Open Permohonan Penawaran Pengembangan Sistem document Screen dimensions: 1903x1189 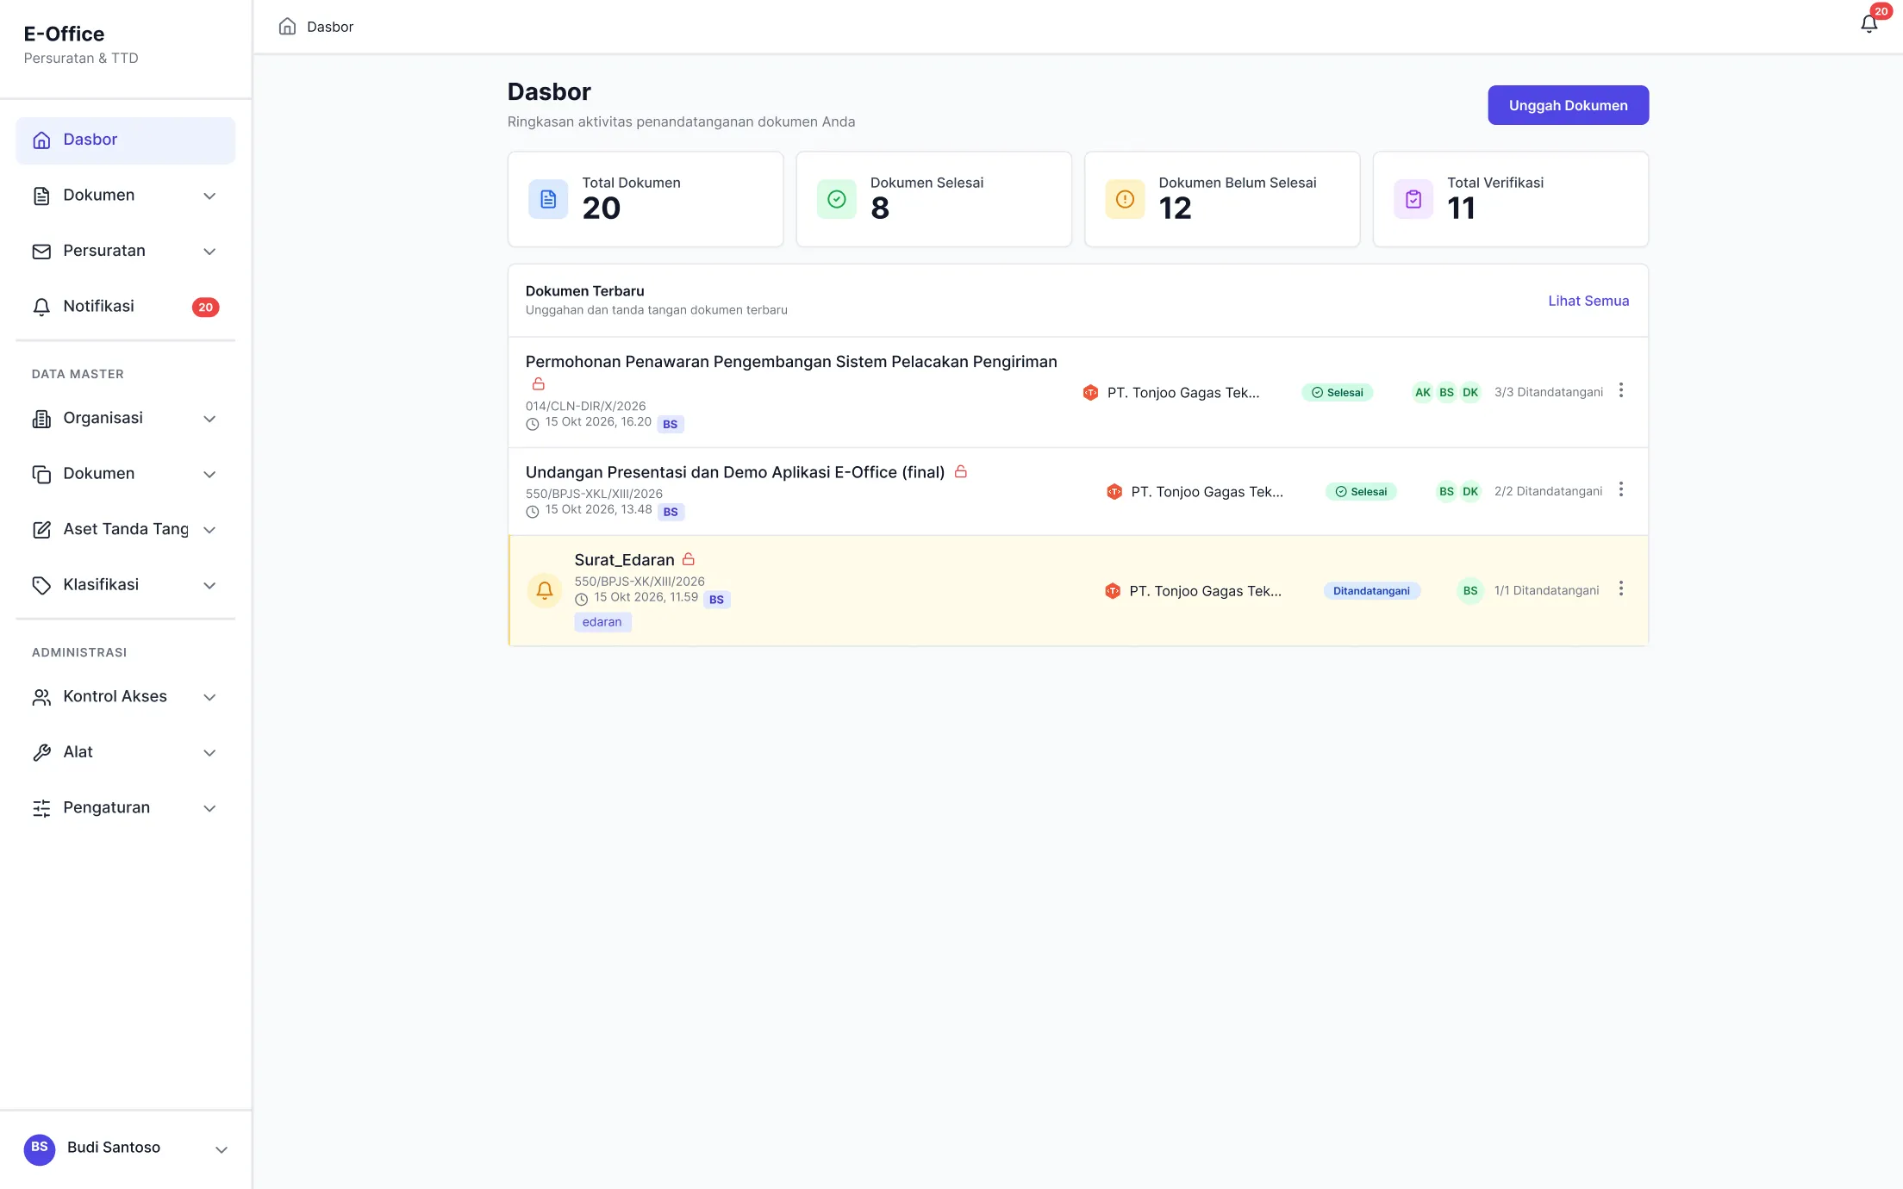coord(791,361)
